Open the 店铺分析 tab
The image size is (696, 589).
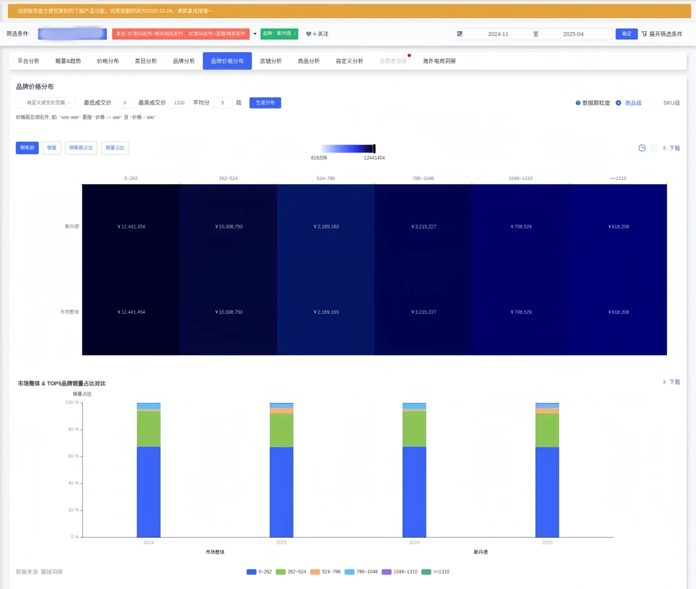(x=271, y=61)
